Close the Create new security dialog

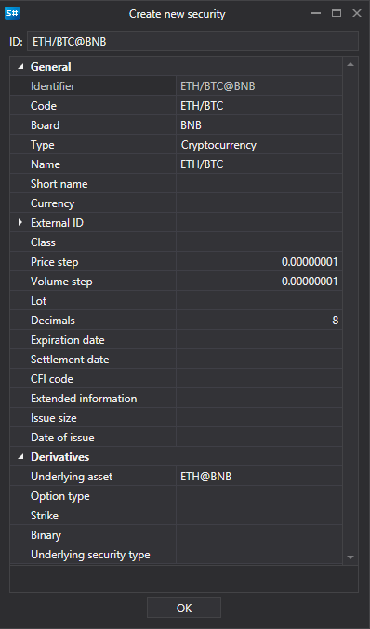coord(357,13)
